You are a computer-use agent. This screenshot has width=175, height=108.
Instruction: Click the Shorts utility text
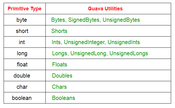tap(59, 31)
